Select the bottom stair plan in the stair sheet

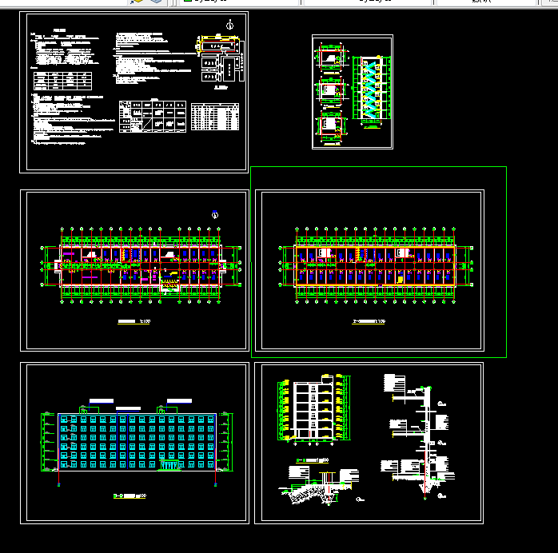coord(331,126)
